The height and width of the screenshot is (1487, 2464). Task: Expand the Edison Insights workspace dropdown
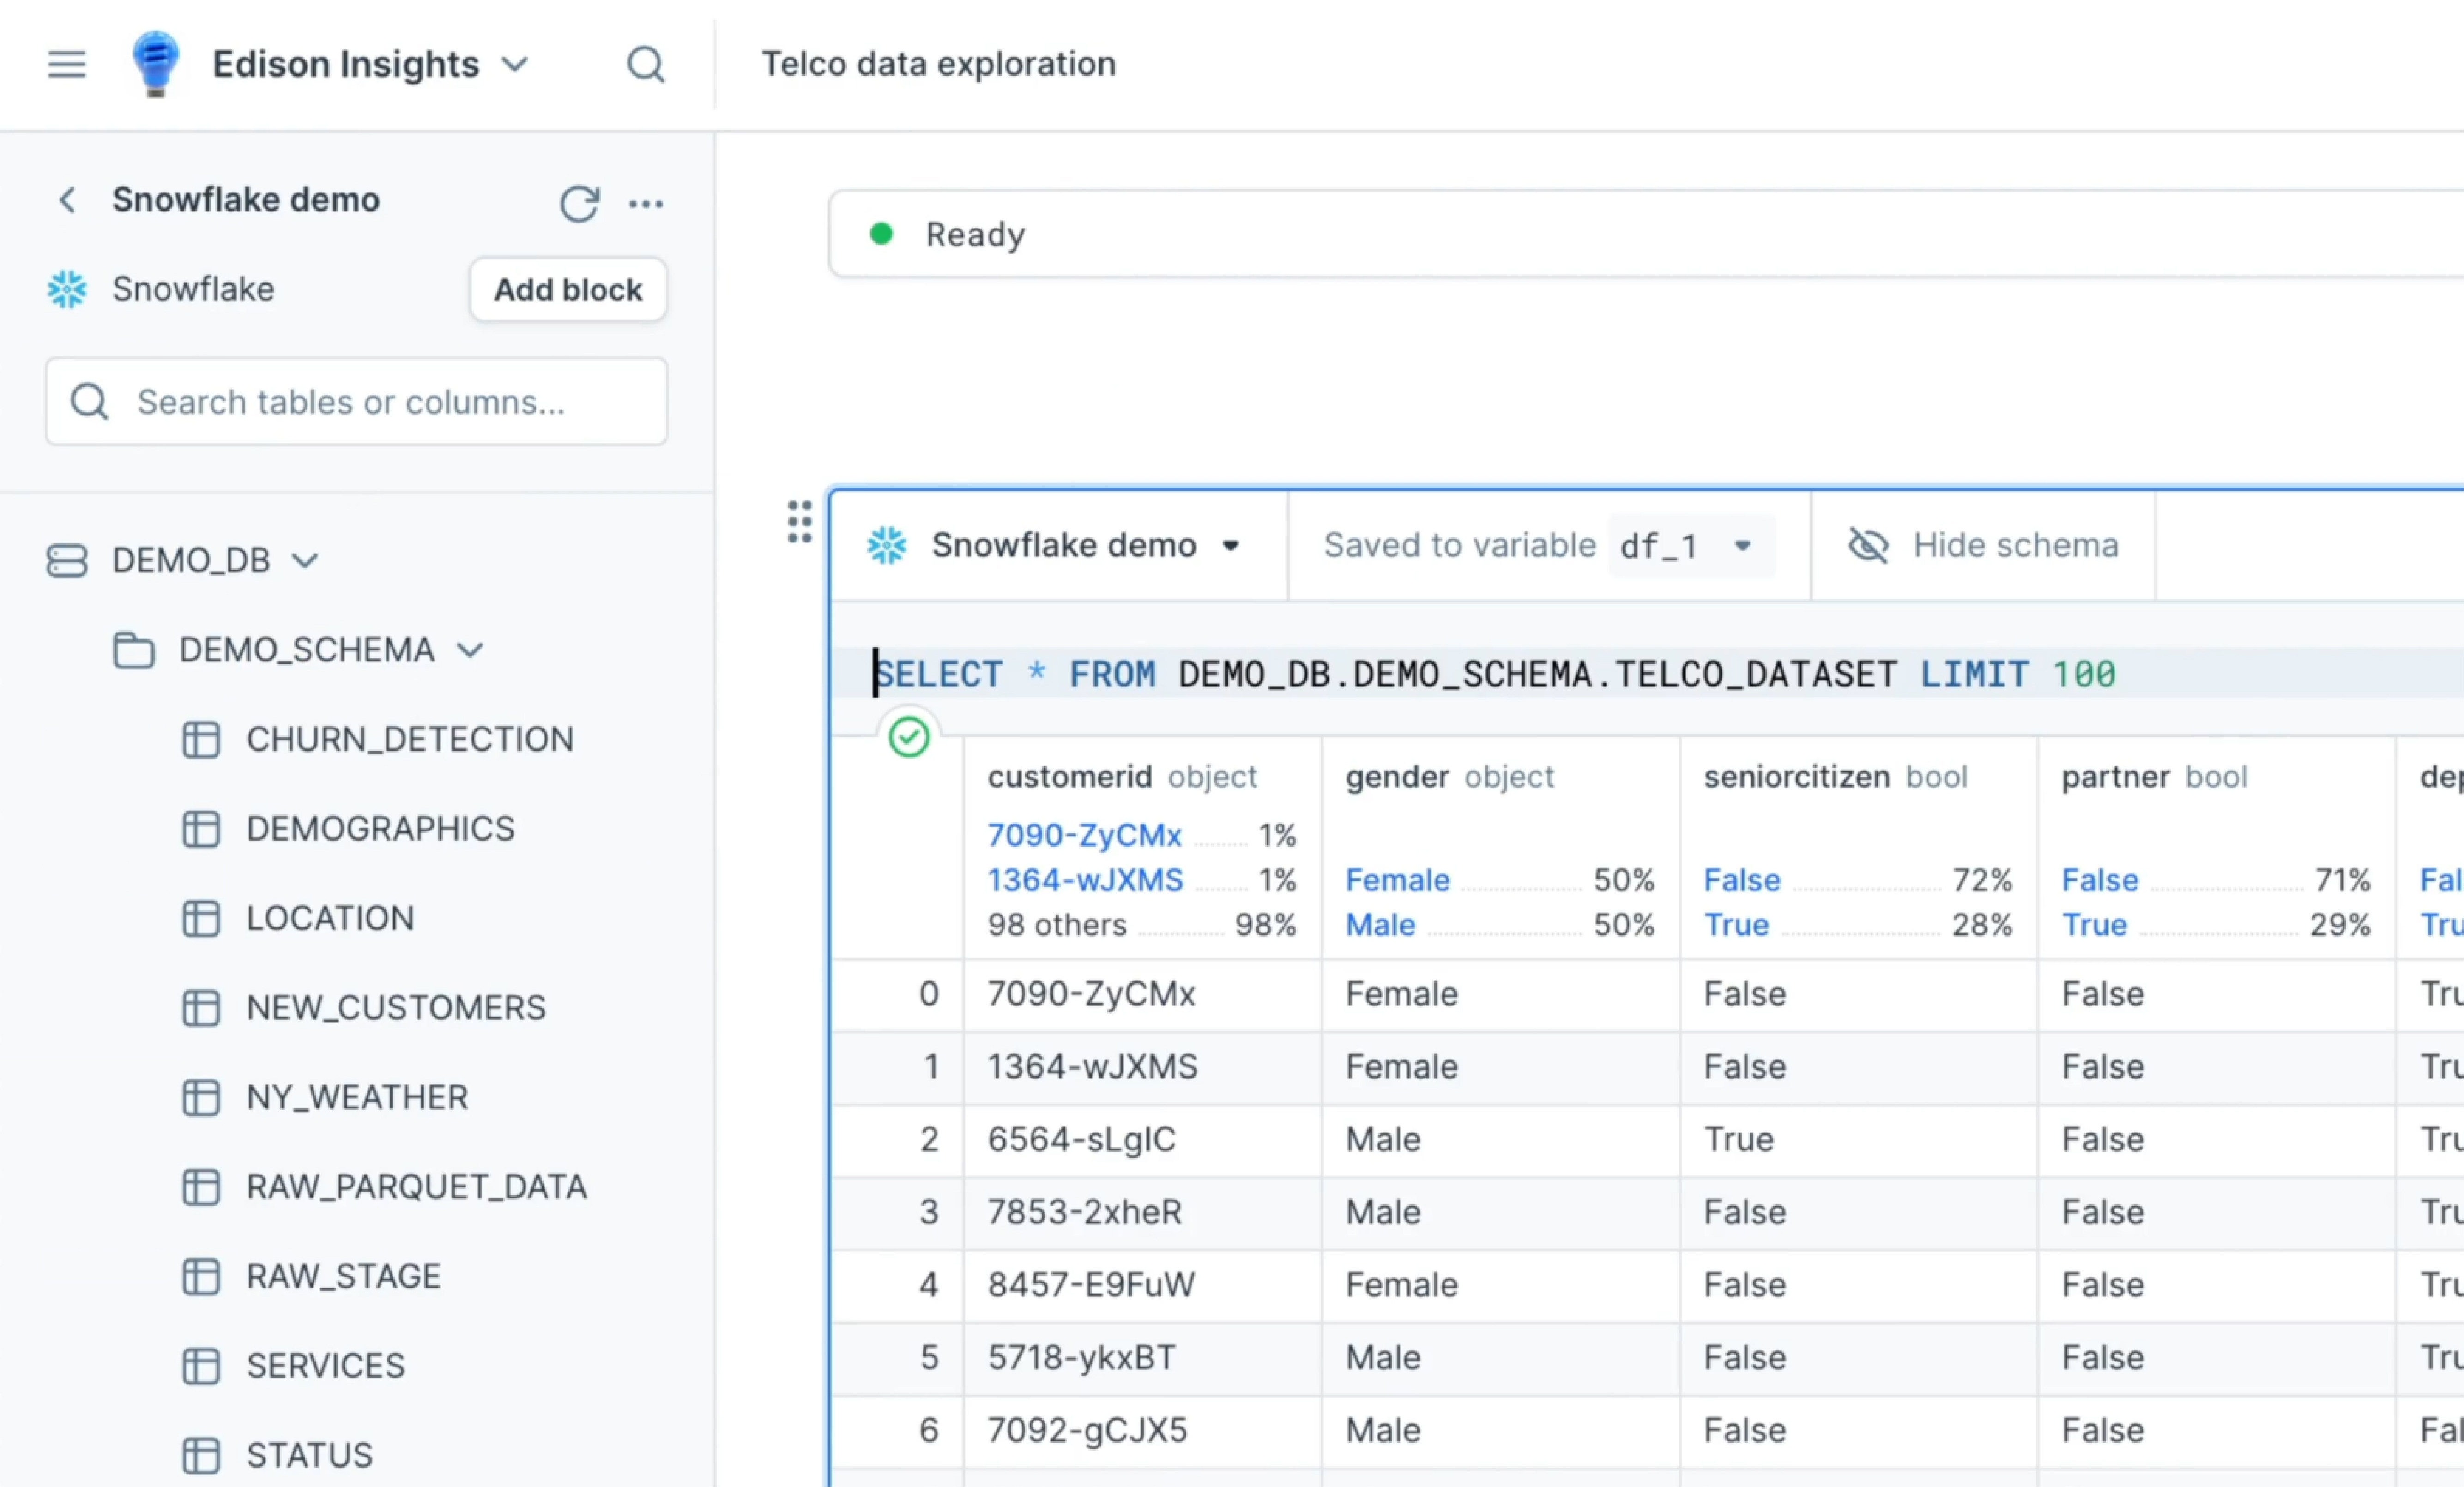(515, 64)
